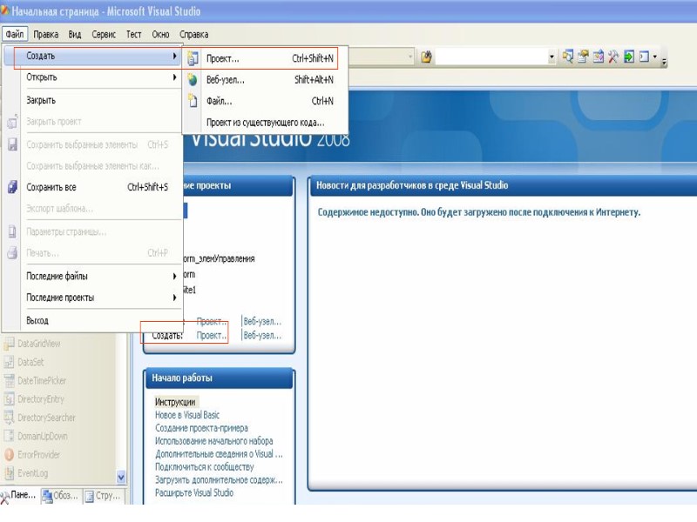Expand the Последние проекты submenu

[x=92, y=298]
